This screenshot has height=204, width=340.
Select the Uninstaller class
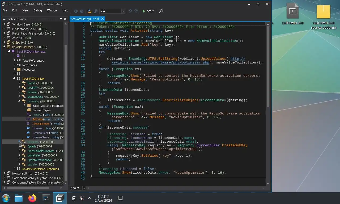tap(42, 155)
